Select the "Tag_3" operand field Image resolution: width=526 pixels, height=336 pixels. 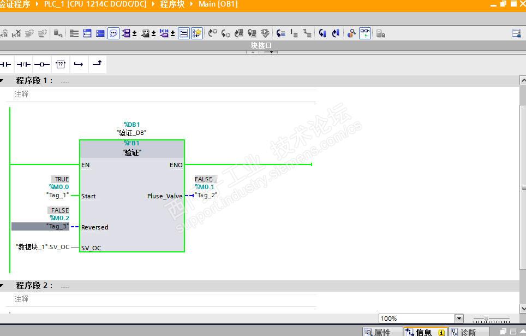click(x=40, y=227)
